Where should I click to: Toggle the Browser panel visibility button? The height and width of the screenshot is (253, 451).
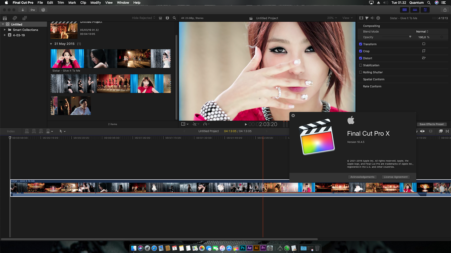click(x=404, y=10)
